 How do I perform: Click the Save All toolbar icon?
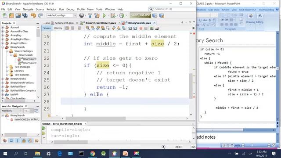click(25, 16)
